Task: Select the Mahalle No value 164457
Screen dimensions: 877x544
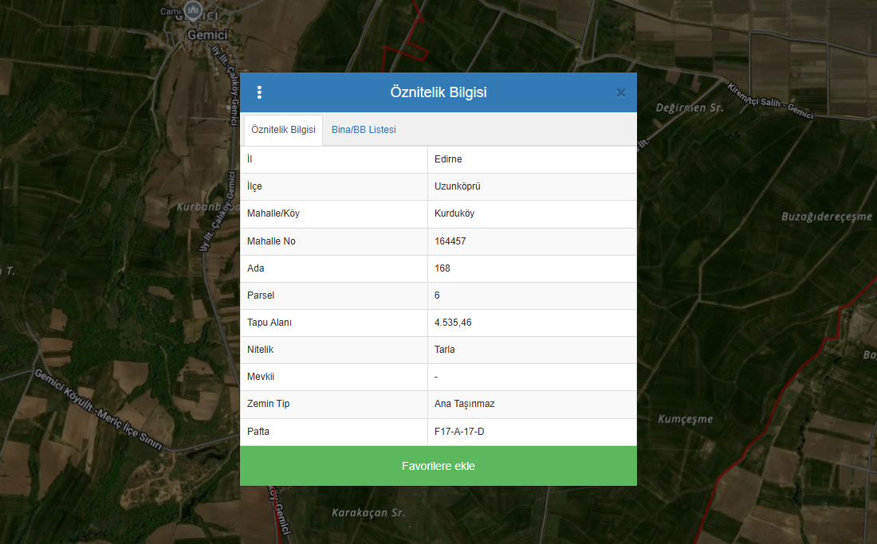Action: point(450,241)
